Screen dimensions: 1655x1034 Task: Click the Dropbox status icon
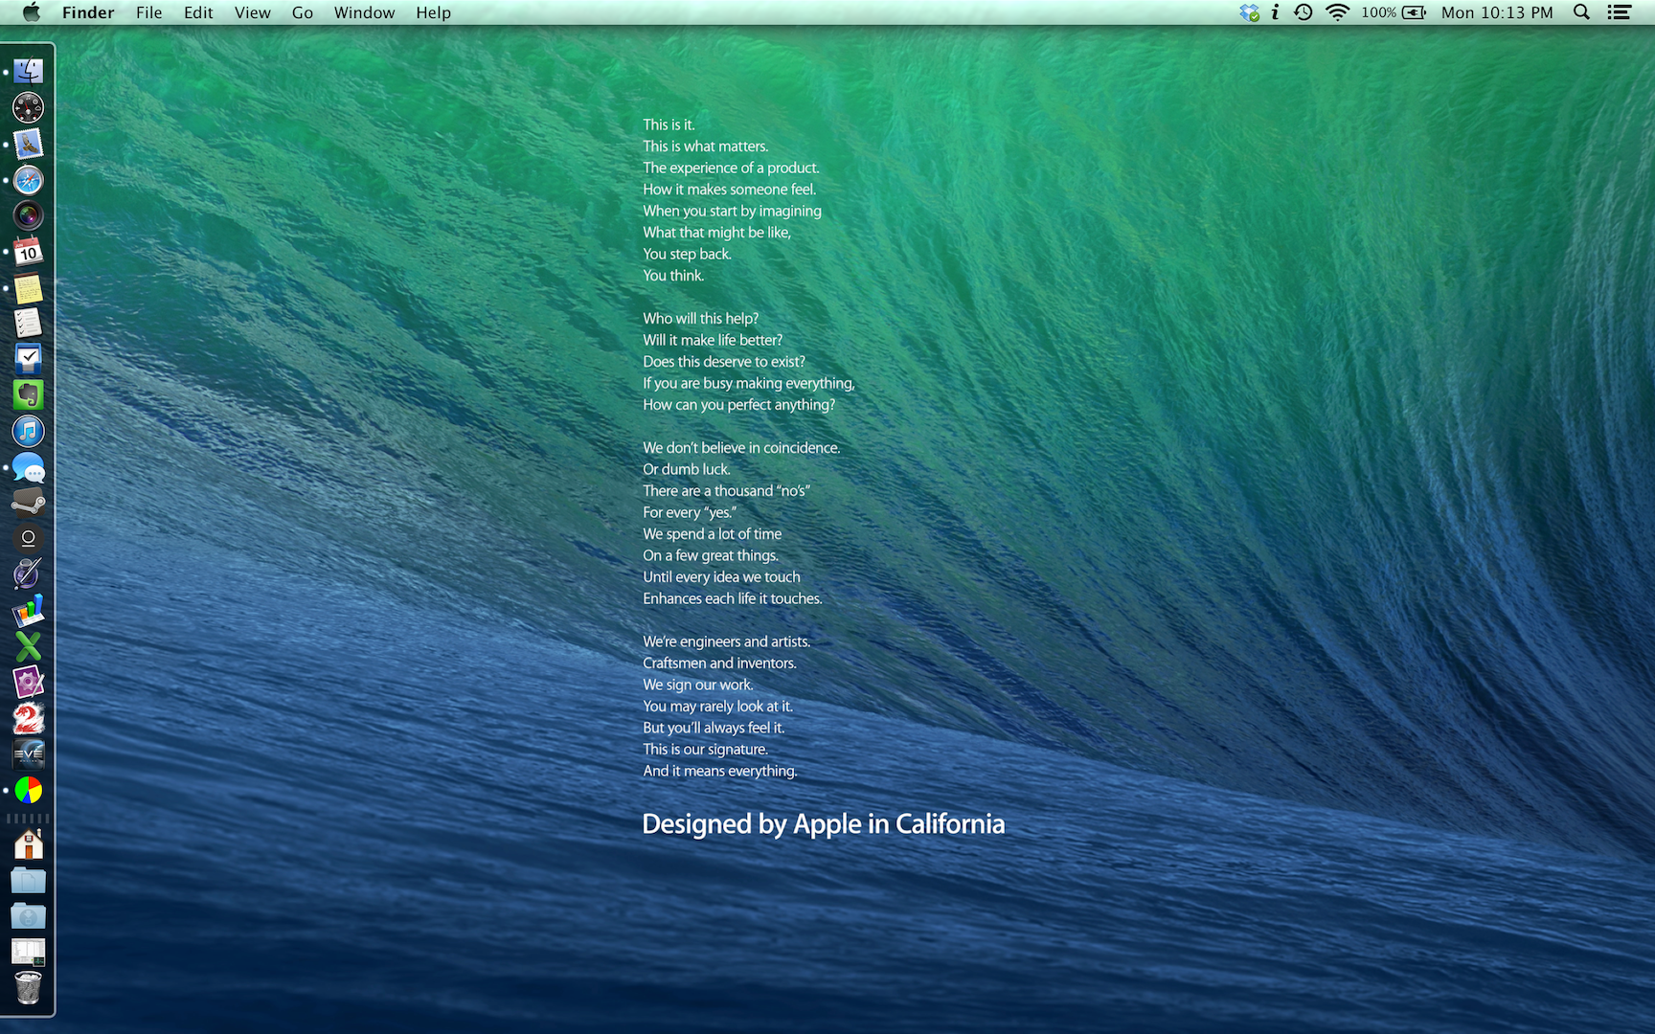1249,12
